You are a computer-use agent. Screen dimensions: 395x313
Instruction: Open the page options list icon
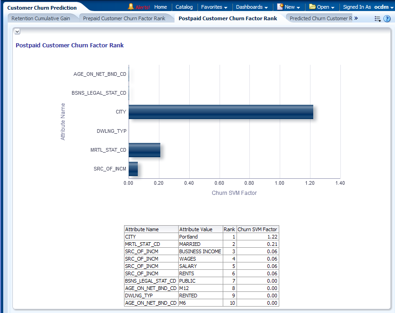[378, 19]
